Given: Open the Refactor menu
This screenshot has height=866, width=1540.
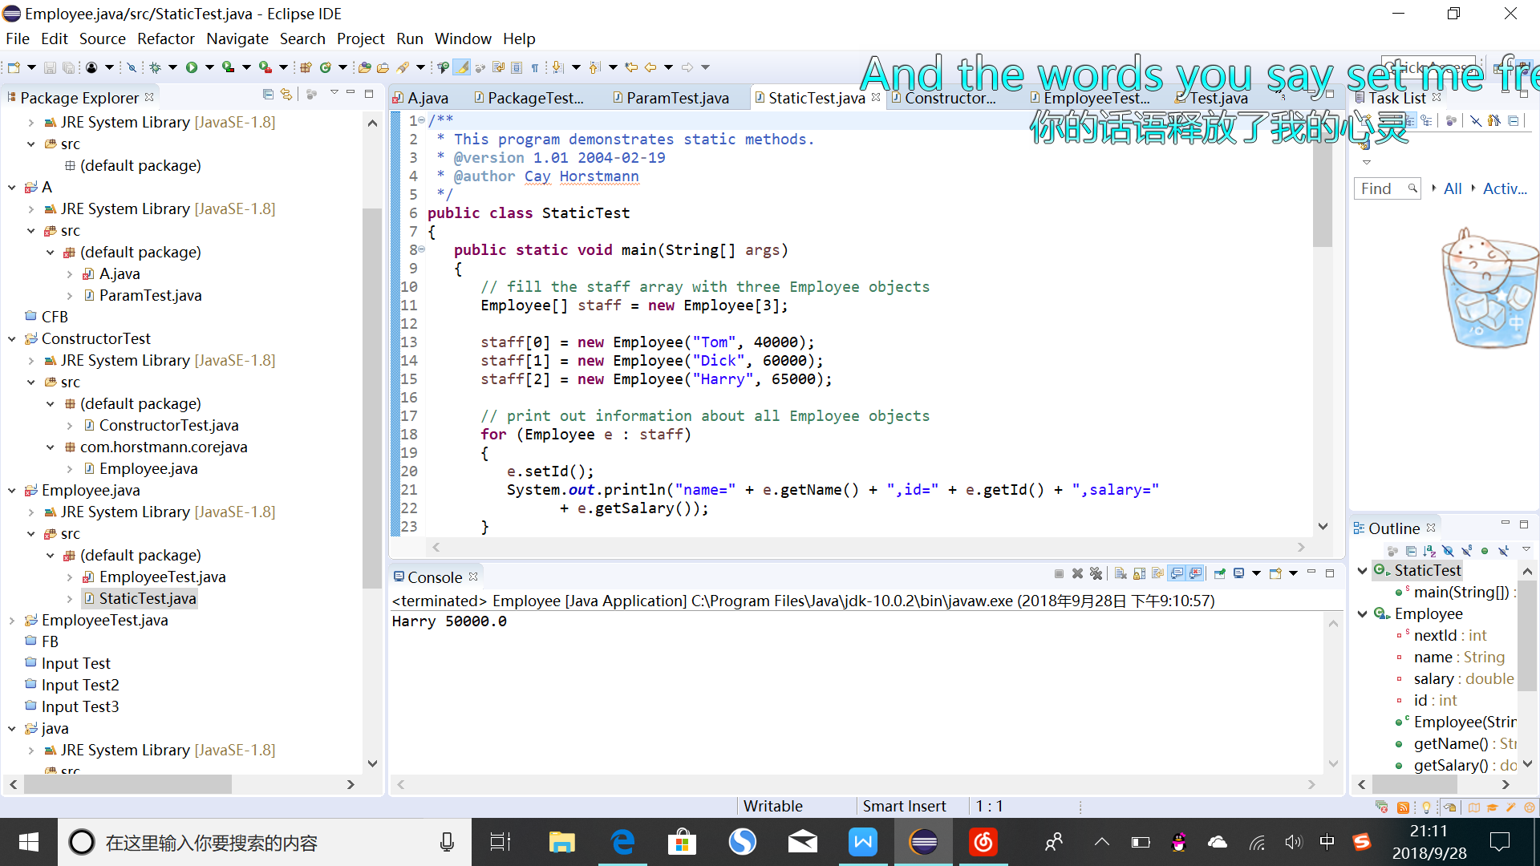Looking at the screenshot, I should [165, 38].
